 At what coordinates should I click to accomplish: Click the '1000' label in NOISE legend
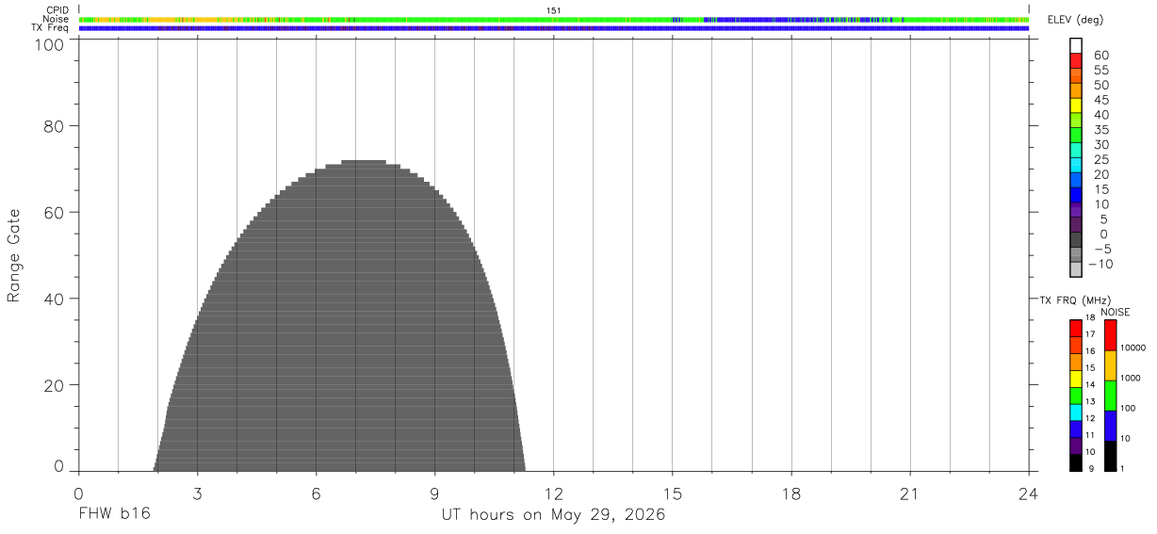click(1131, 378)
